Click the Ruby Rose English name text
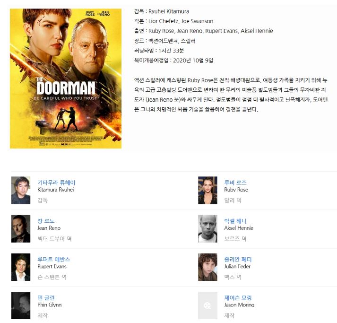337x323 pixels. (236, 190)
